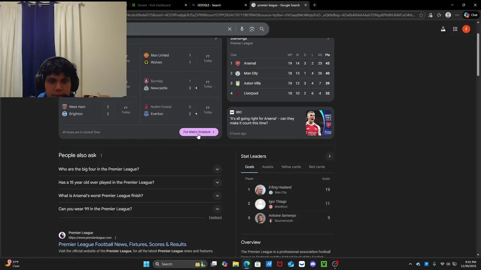Open Nottm Forest vs Everton match
Screen dimensions: 481x270
coord(180,110)
